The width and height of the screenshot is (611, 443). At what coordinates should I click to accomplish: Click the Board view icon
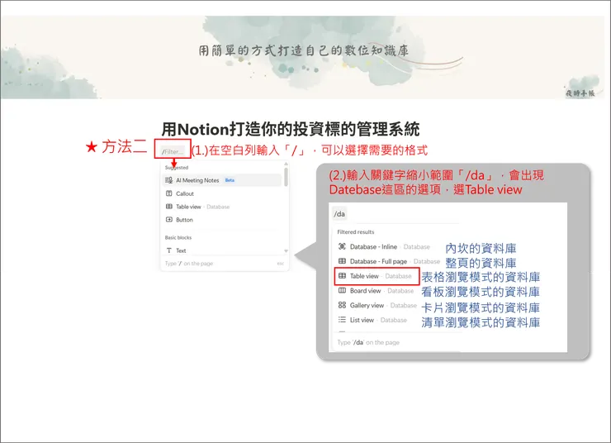click(x=342, y=290)
